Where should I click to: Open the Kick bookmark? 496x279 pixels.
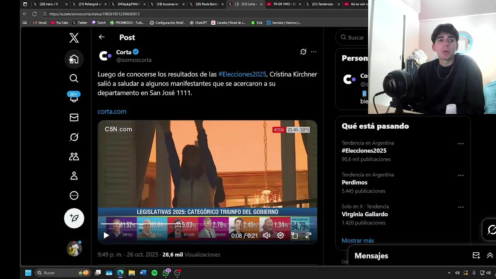(x=257, y=23)
